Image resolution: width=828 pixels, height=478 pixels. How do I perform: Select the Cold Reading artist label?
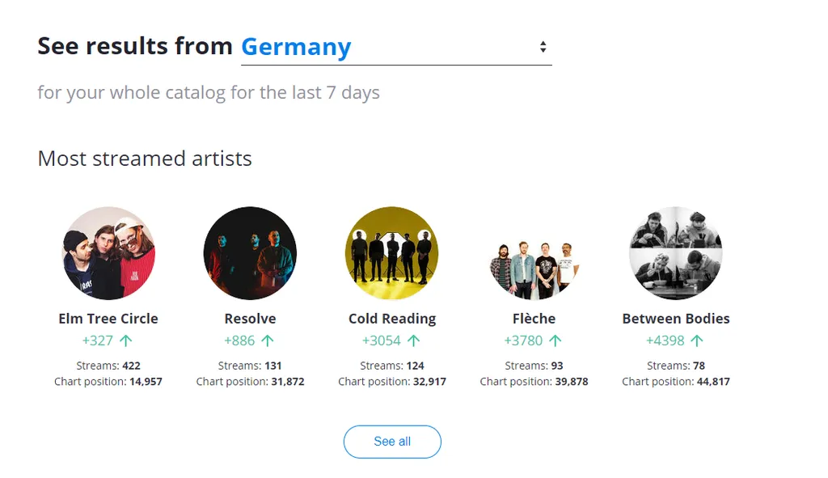pos(392,318)
